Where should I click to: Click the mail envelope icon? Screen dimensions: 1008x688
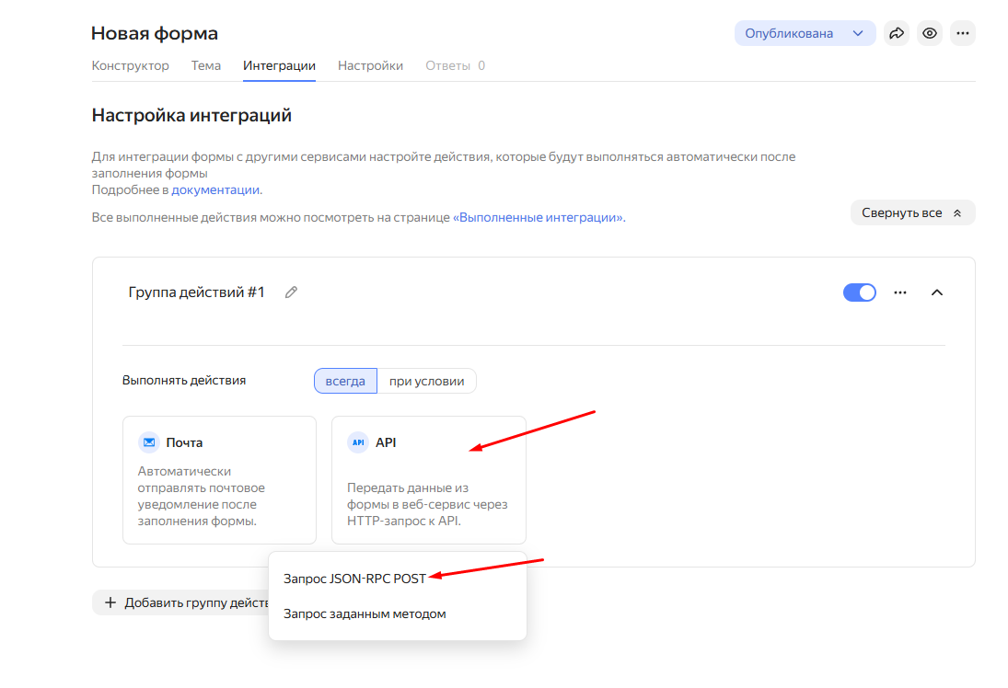pos(149,442)
